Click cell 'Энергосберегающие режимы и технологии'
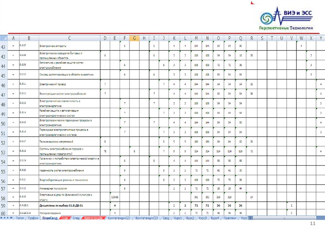325x228 pixels. [70, 180]
